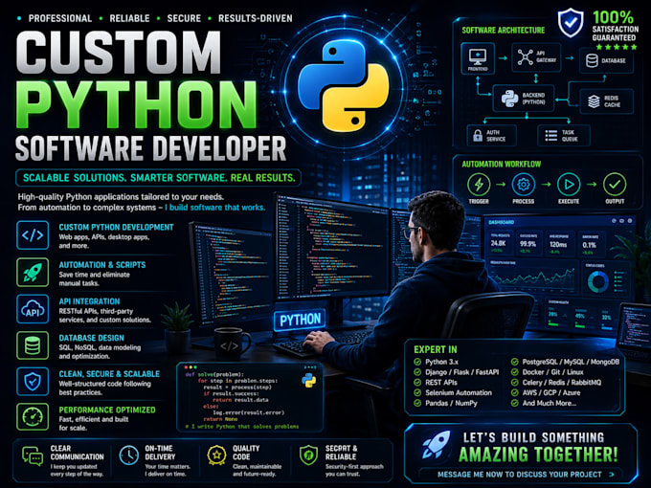The image size is (651, 488).
Task: Click the five green stars rating
Action: pyautogui.click(x=617, y=47)
